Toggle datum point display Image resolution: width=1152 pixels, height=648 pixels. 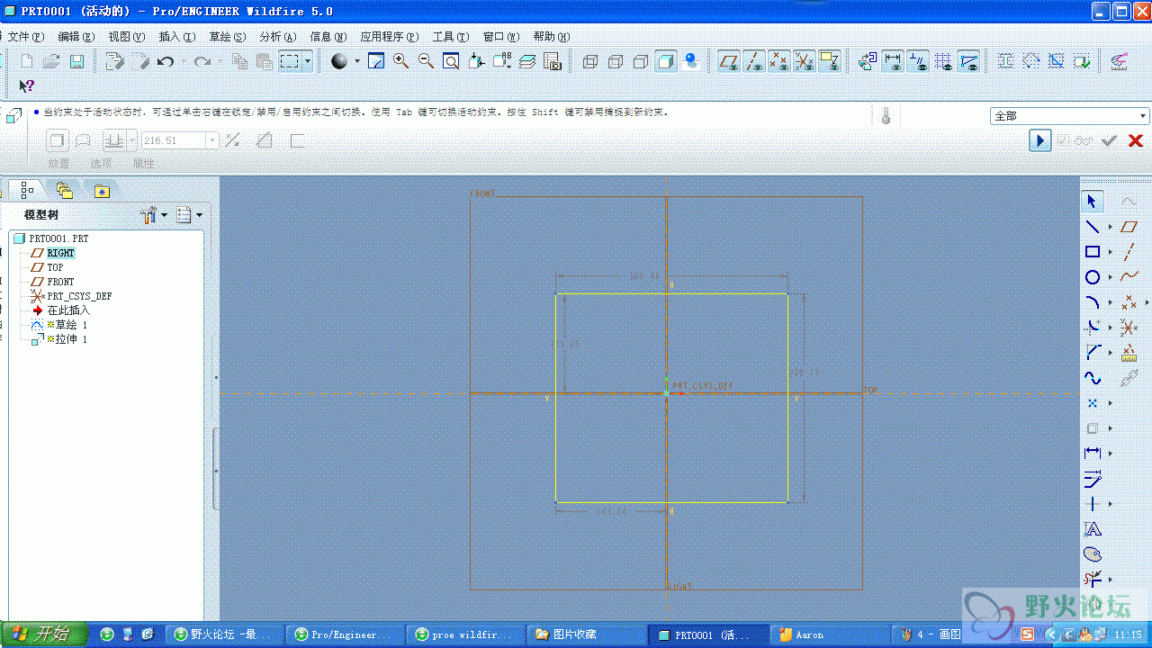(779, 61)
